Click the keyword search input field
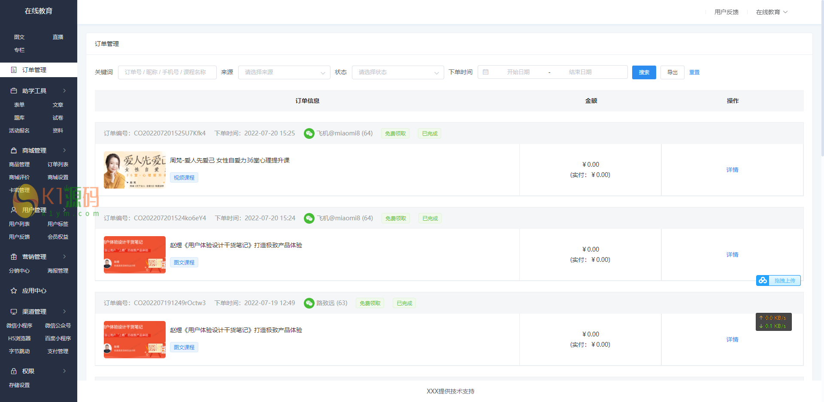 167,72
